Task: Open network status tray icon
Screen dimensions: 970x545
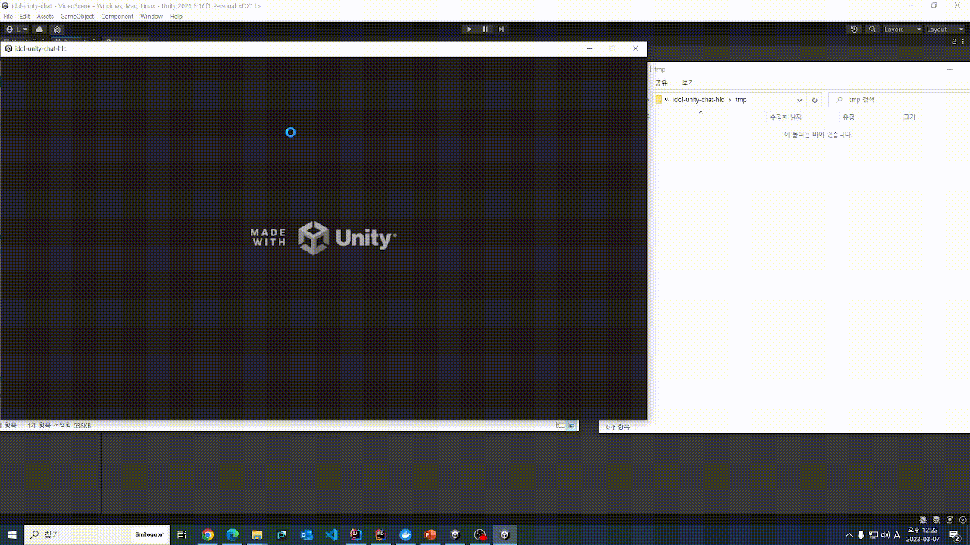Action: (873, 535)
